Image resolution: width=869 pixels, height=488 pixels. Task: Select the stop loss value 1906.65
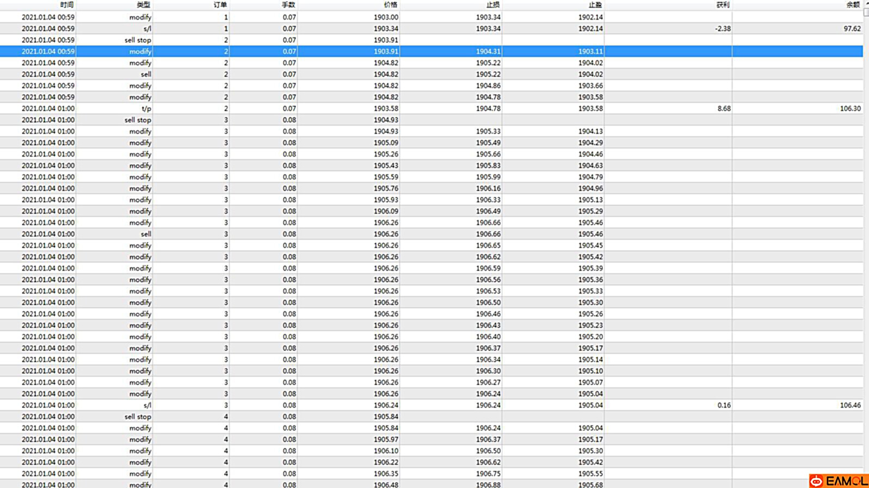pyautogui.click(x=488, y=246)
